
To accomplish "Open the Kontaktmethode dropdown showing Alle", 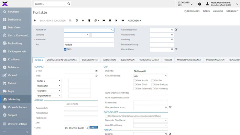I will point(166,76).
